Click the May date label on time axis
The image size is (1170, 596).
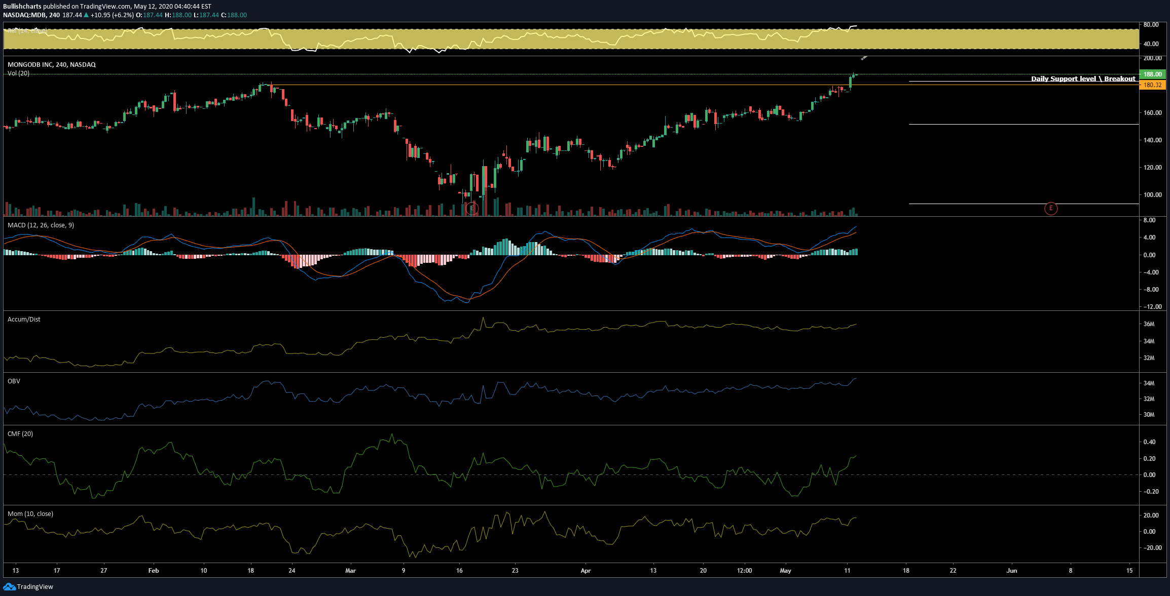pos(785,571)
